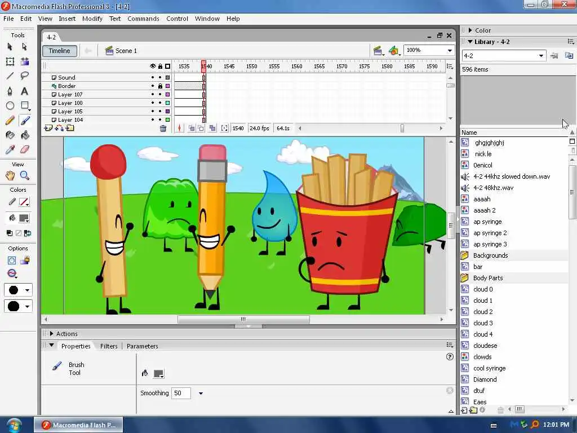Click the Fill color swatch in Colors

[x=24, y=218]
